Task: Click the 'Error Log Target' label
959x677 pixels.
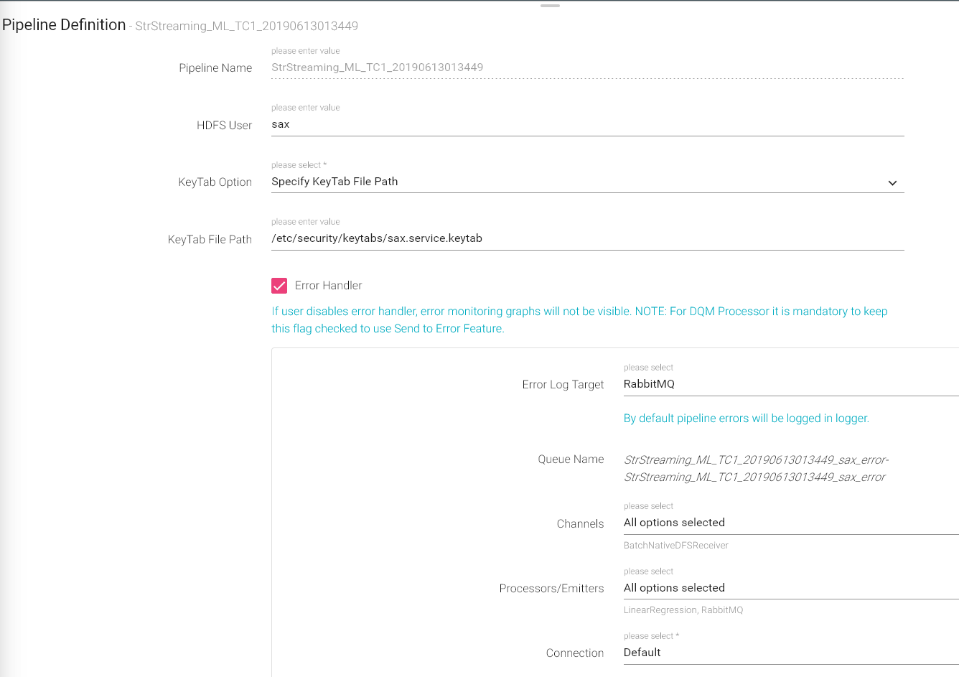Action: point(563,385)
